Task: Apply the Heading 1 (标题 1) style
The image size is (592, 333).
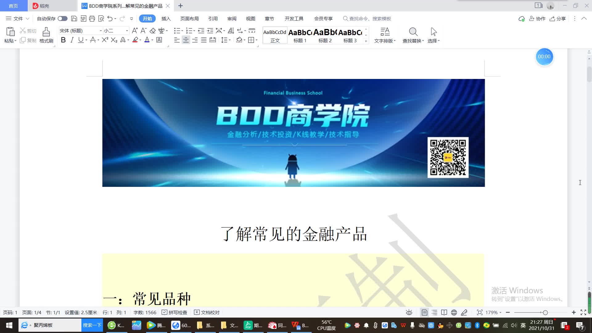Action: (300, 35)
